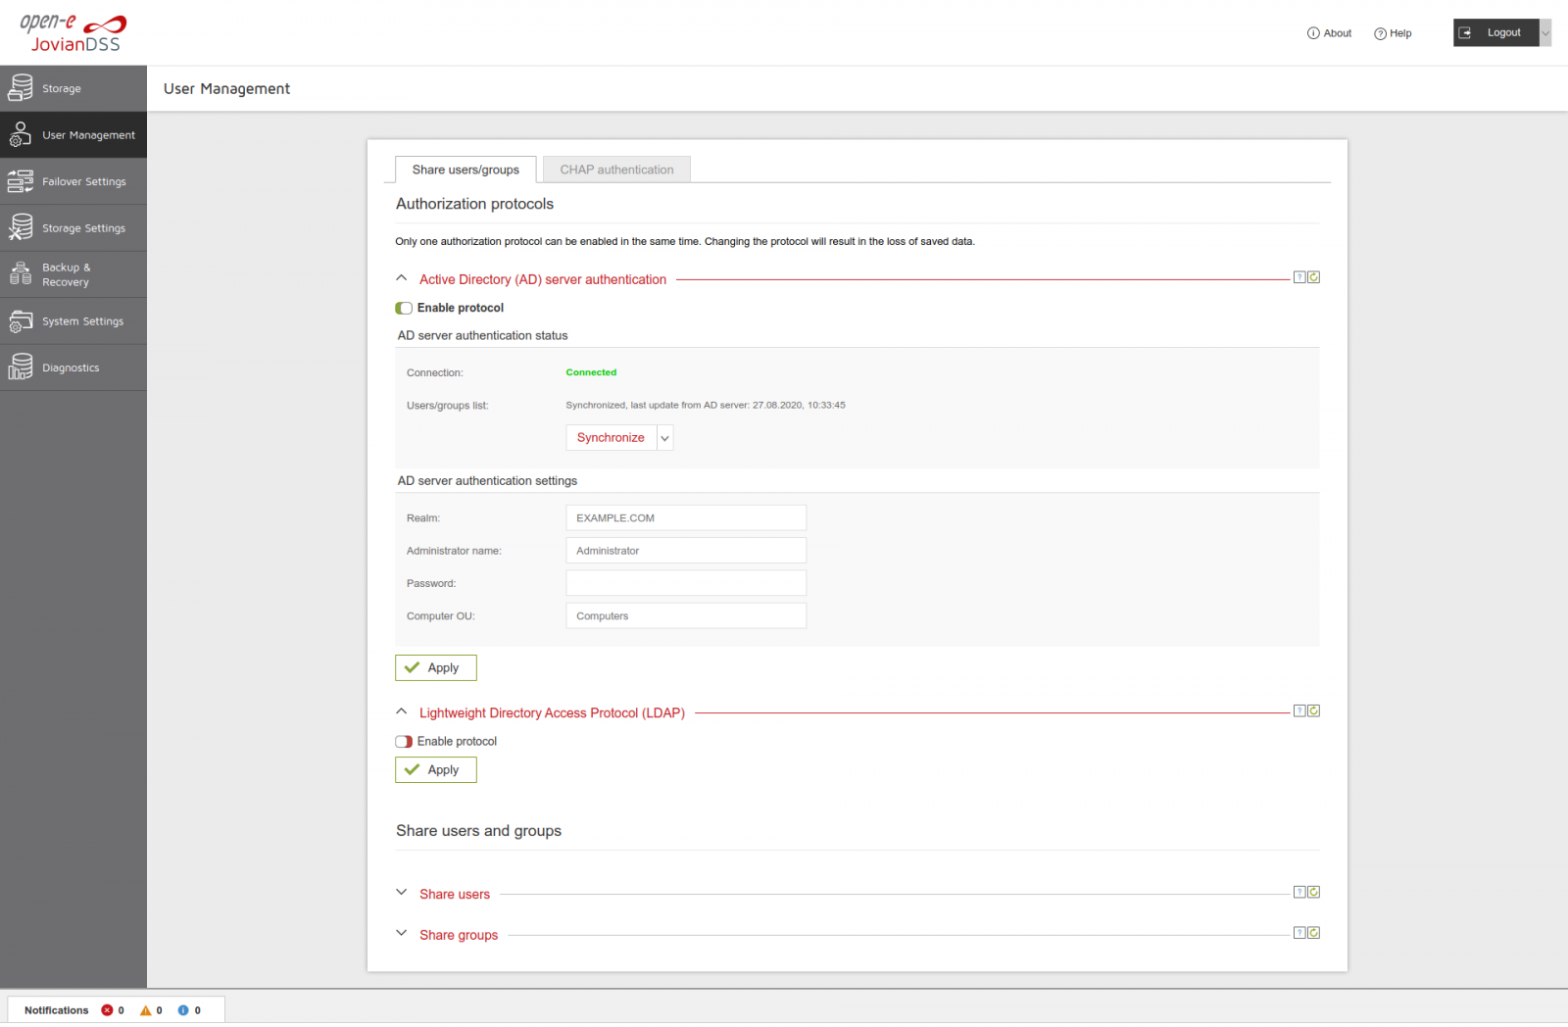This screenshot has height=1027, width=1568.
Task: Open help for Share groups section
Action: [x=1299, y=933]
